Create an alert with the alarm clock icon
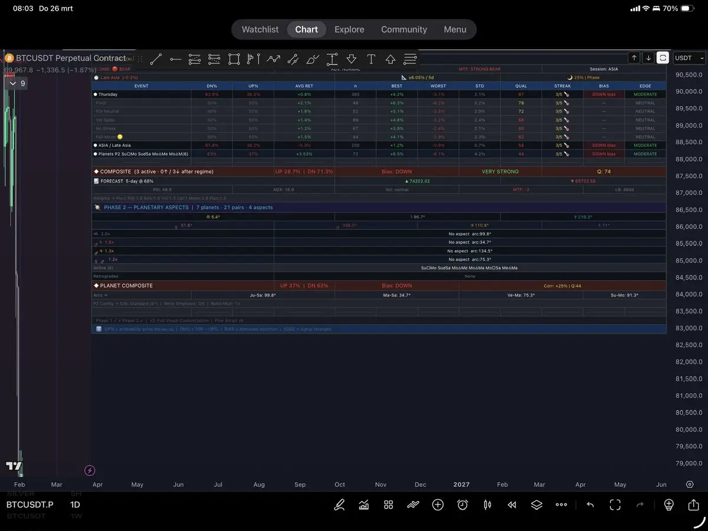 [x=463, y=504]
